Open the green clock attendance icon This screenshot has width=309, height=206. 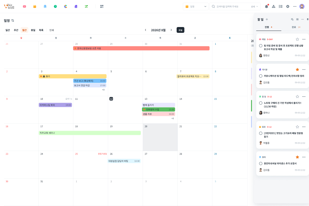(x=55, y=6)
